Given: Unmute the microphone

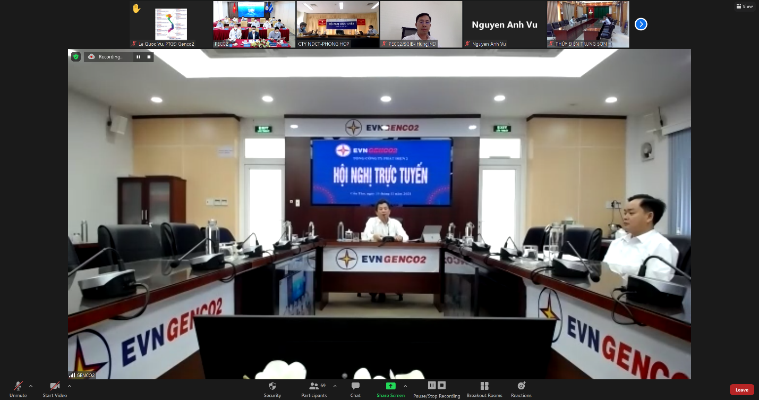Looking at the screenshot, I should pyautogui.click(x=18, y=387).
